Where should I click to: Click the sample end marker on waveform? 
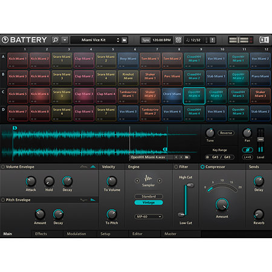tap(165, 149)
